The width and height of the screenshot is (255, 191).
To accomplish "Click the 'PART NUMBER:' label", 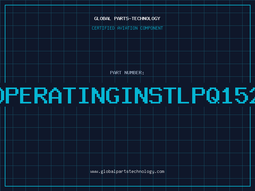I will coord(127,73).
